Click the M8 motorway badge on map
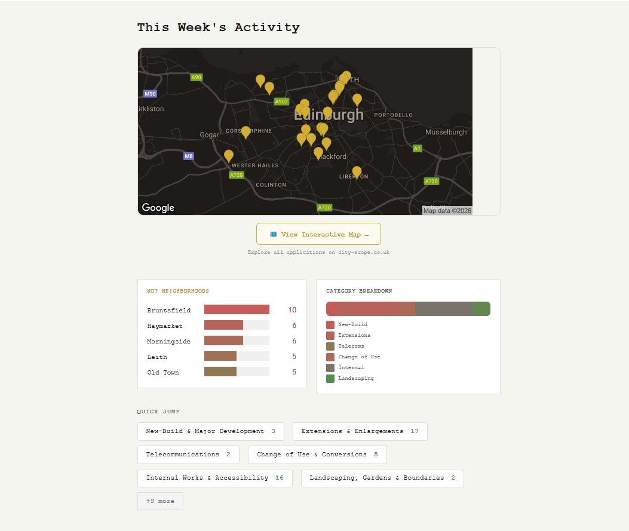The width and height of the screenshot is (629, 531). [189, 156]
